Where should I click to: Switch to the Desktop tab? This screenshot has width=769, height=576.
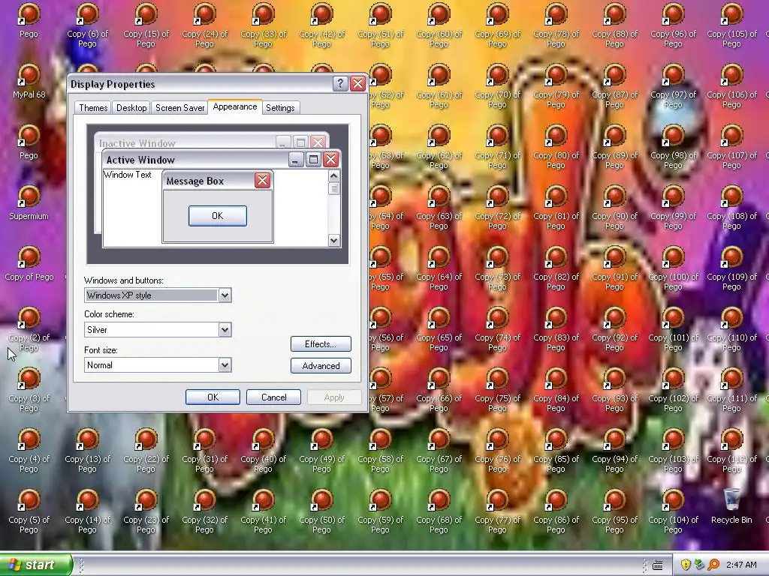[x=131, y=108]
